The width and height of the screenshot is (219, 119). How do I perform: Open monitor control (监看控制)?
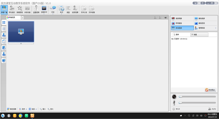pos(36,9)
